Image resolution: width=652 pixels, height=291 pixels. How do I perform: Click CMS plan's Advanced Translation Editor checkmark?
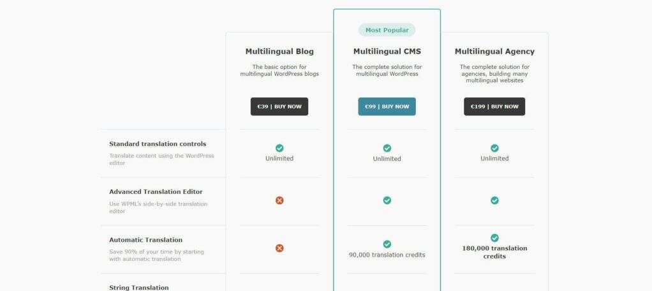(x=387, y=200)
